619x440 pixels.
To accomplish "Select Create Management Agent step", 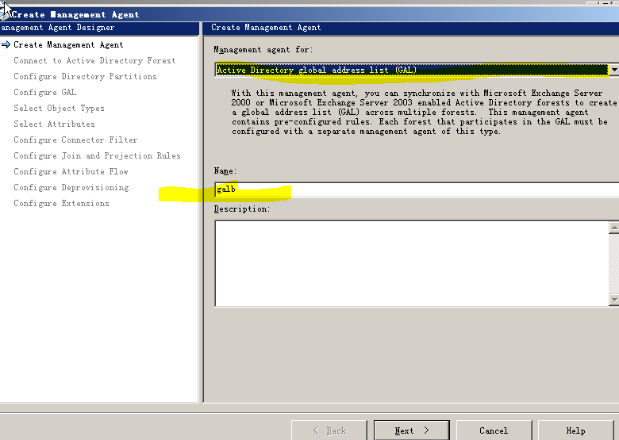I will (68, 45).
